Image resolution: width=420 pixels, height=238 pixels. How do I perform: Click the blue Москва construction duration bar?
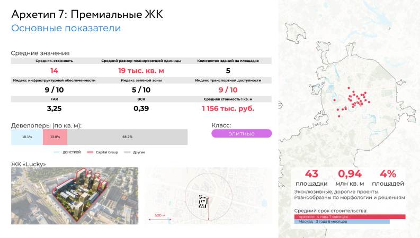pyautogui.click(x=342, y=221)
